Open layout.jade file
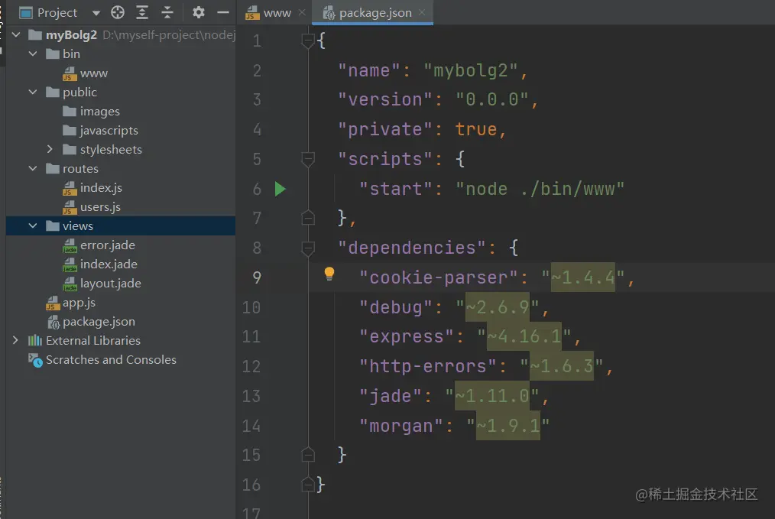 click(x=111, y=284)
